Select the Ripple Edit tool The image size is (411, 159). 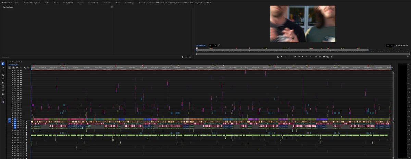[x=3, y=71]
